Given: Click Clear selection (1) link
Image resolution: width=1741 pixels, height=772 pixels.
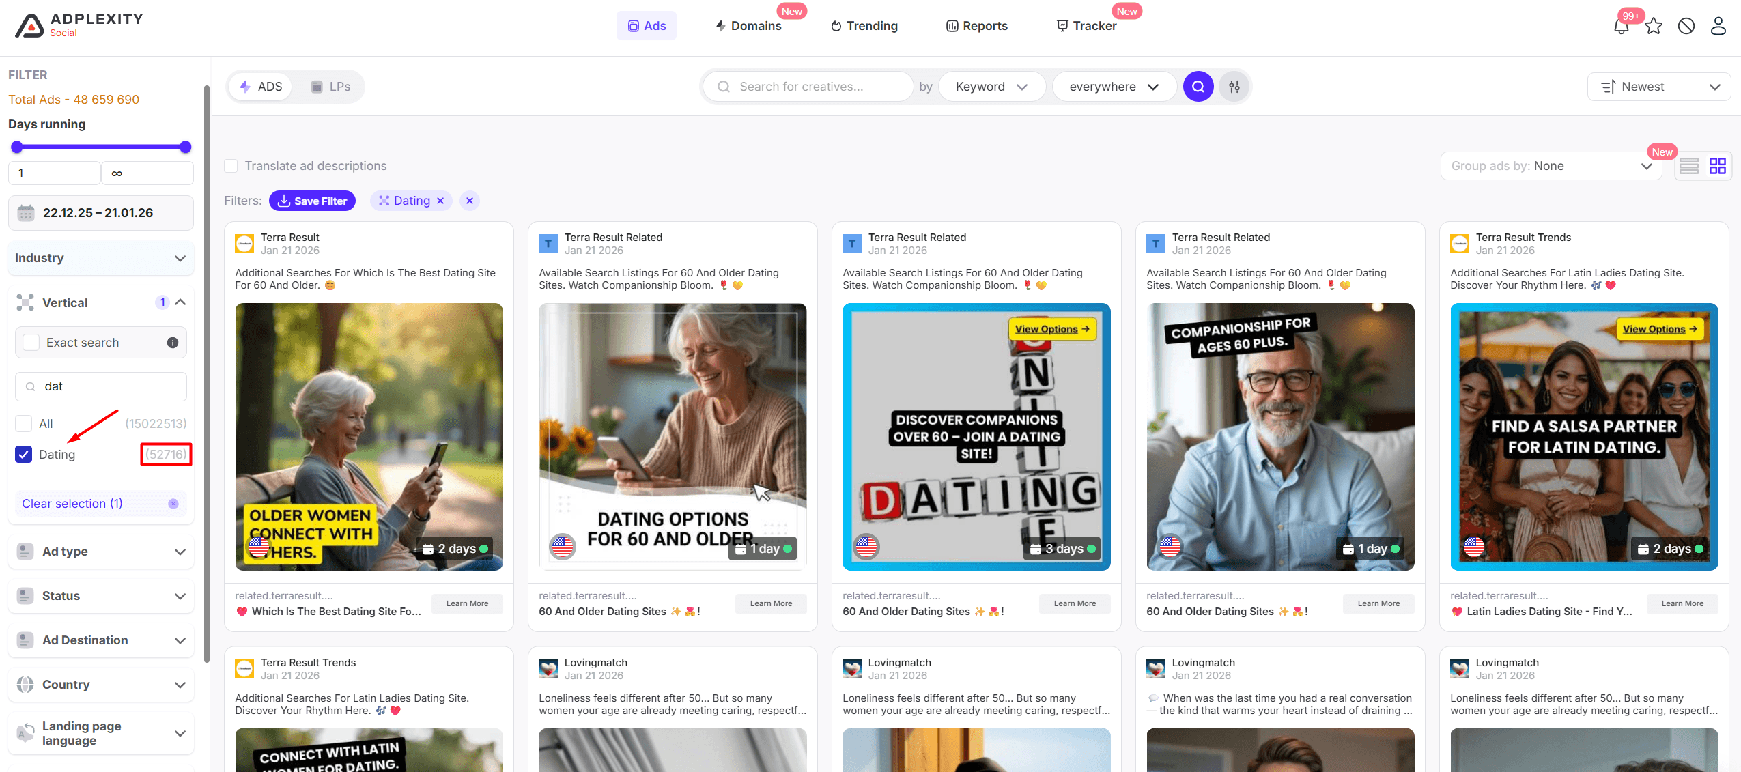Looking at the screenshot, I should pos(72,504).
